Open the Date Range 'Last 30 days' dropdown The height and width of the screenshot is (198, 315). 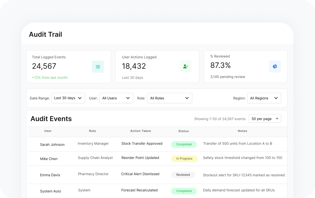(x=68, y=98)
